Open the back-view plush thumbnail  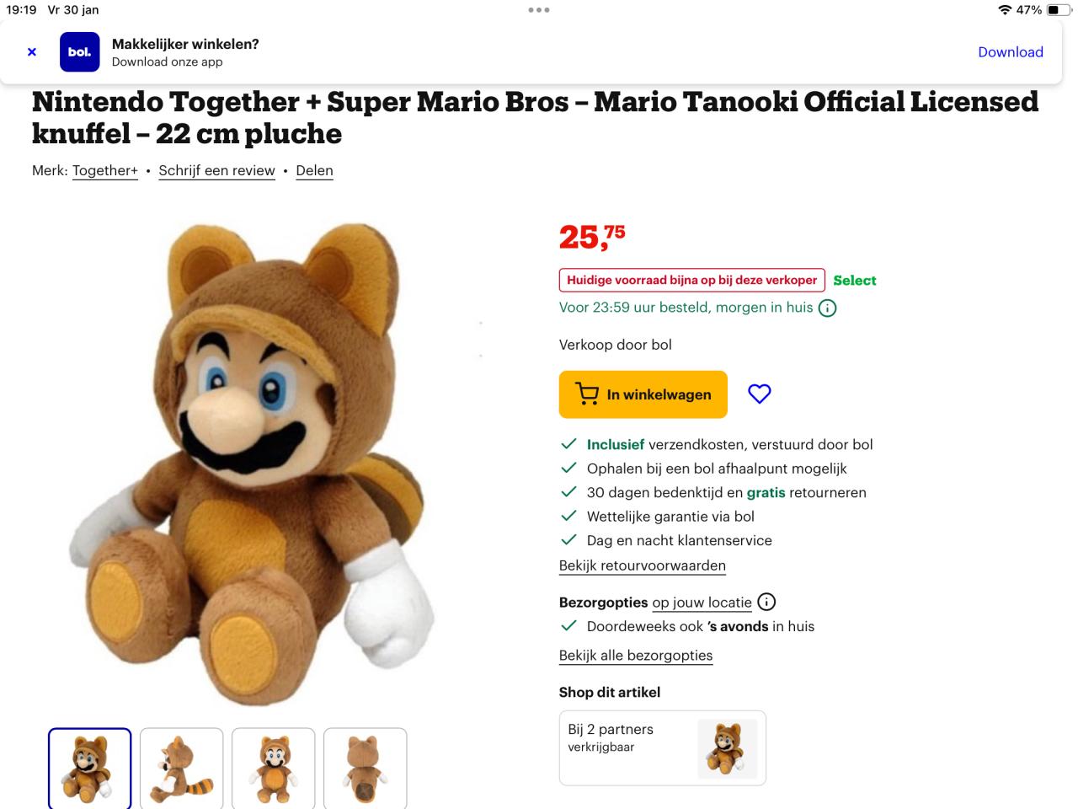[366, 768]
